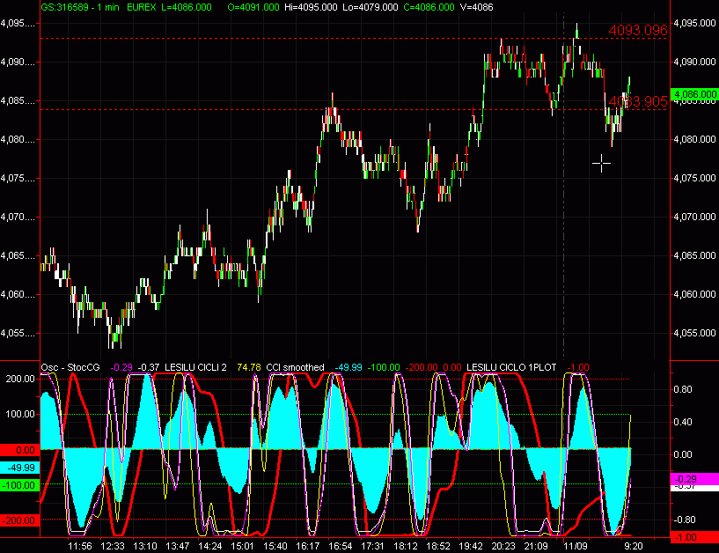Click the '11:56' time axis label
The height and width of the screenshot is (553, 719).
pos(80,546)
